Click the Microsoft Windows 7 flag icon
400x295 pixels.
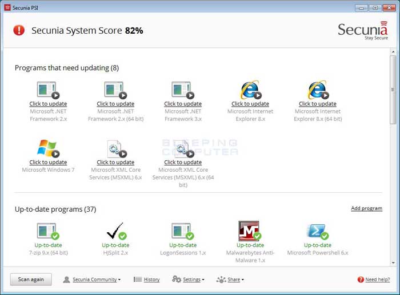pos(48,148)
